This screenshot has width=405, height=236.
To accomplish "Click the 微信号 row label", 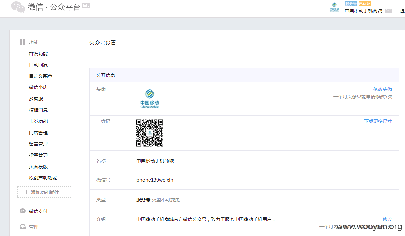I will [103, 180].
